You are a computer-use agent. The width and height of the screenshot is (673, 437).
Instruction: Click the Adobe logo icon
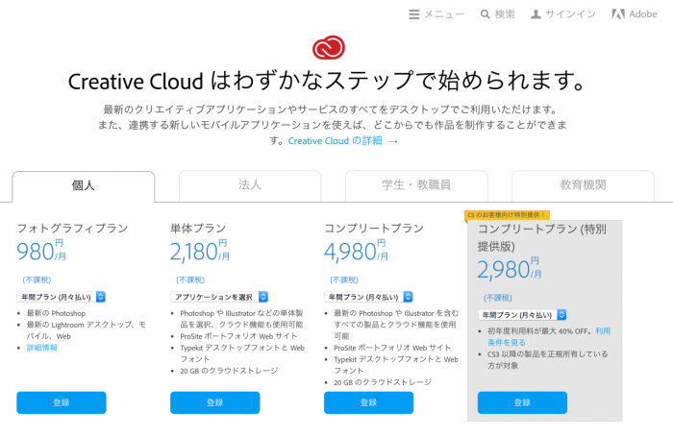(617, 14)
